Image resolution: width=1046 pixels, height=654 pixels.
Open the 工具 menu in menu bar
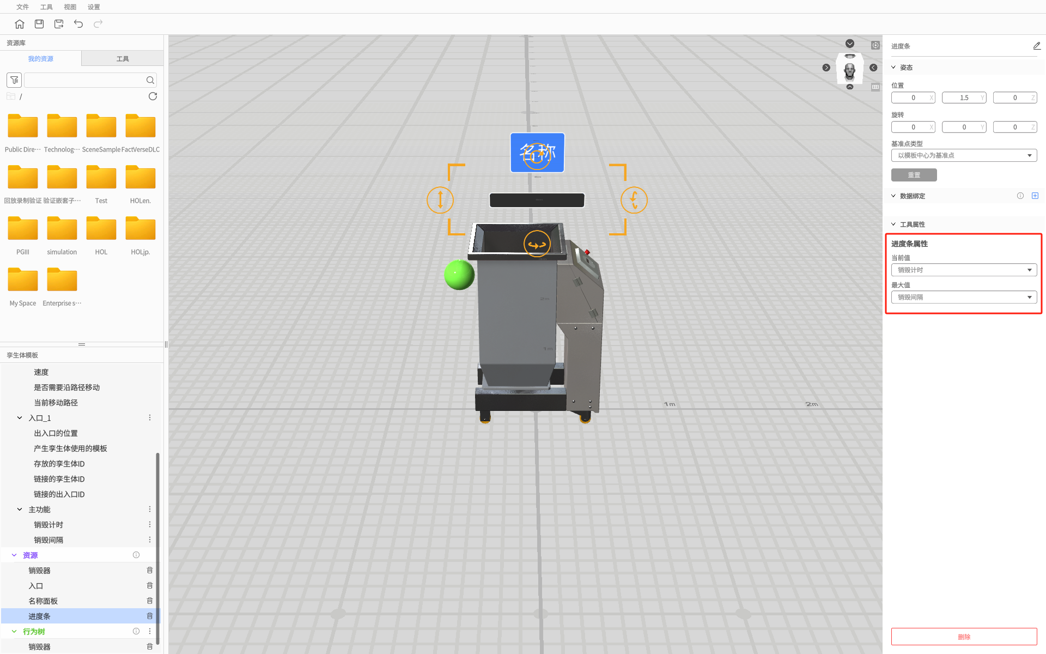pyautogui.click(x=46, y=7)
